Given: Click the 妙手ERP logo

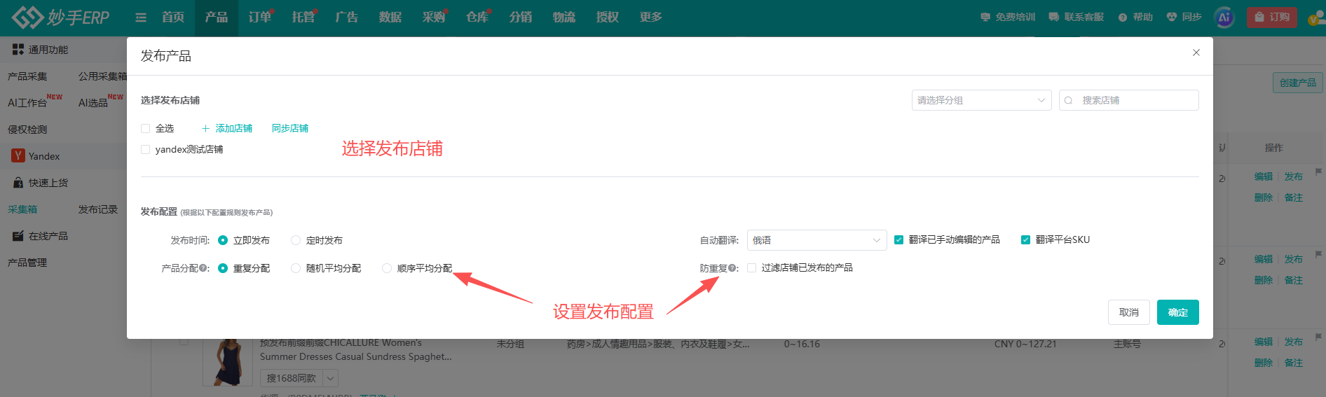Looking at the screenshot, I should pos(60,17).
